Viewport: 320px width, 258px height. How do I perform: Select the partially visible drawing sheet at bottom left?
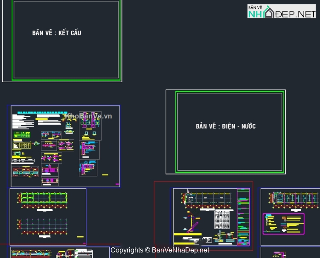pyautogui.click(x=60, y=252)
